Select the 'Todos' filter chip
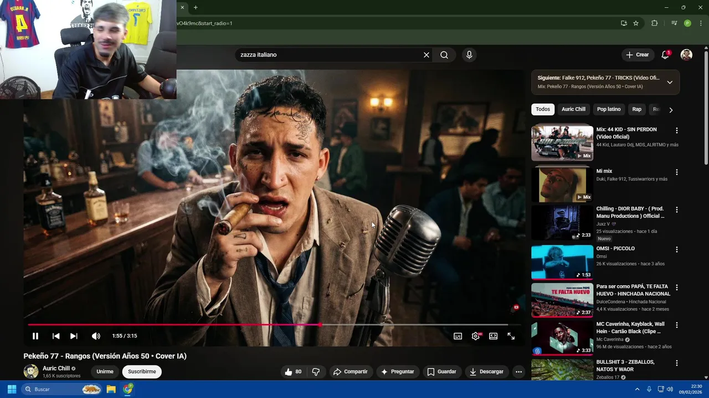This screenshot has width=709, height=398. [x=543, y=109]
